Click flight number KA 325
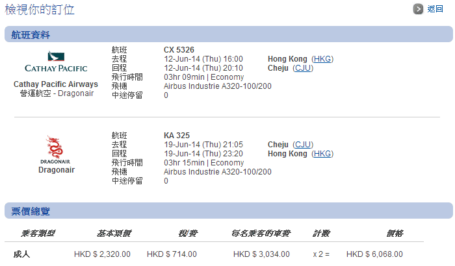The width and height of the screenshot is (455, 266). coord(177,136)
